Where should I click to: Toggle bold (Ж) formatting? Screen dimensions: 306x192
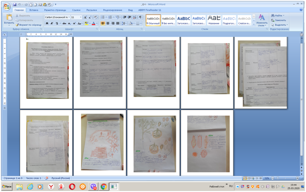(47, 23)
